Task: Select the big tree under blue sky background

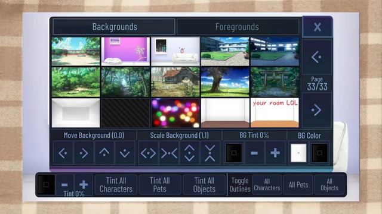Action: coord(225,82)
